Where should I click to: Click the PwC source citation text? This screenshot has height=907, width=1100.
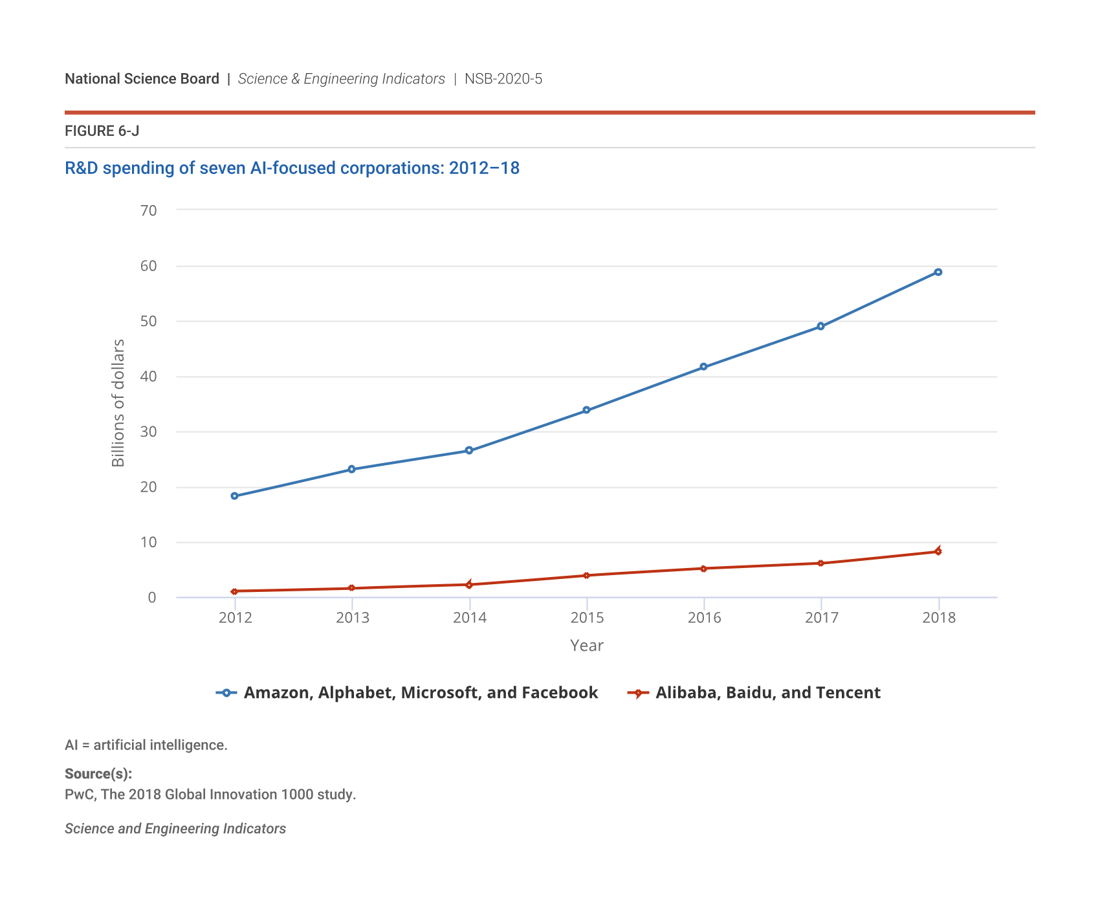coord(210,794)
